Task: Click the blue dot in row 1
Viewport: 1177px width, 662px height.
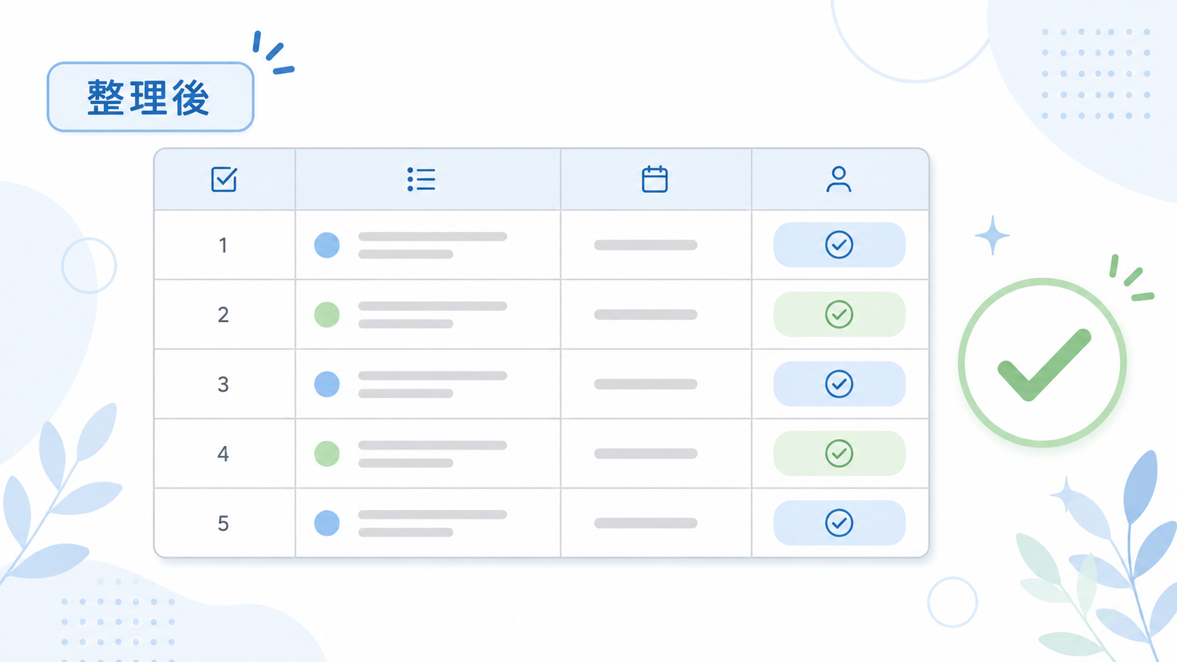Action: (x=327, y=245)
